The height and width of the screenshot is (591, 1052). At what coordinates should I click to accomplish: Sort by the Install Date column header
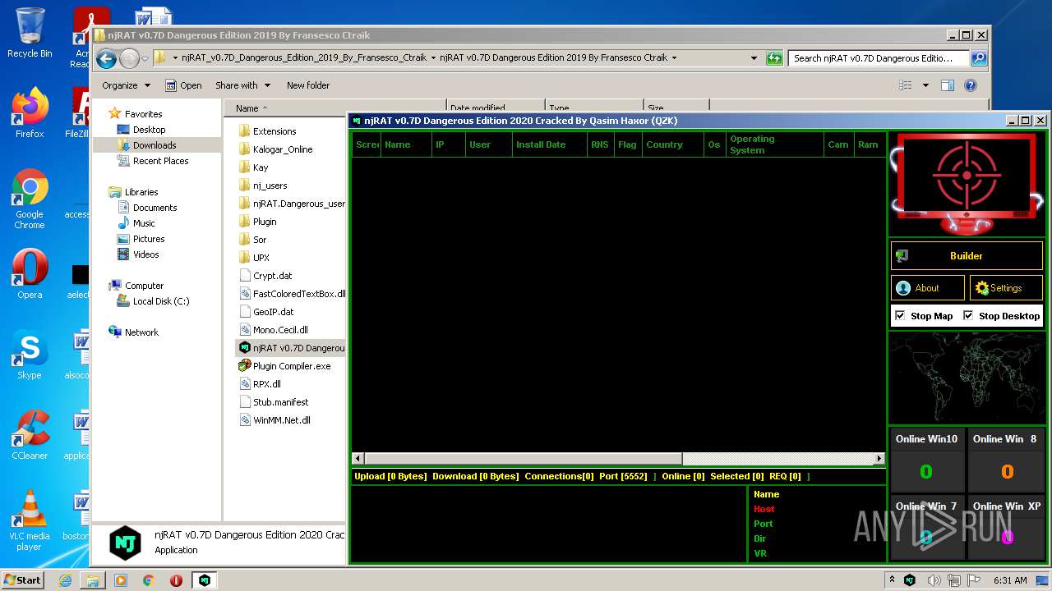coord(548,144)
